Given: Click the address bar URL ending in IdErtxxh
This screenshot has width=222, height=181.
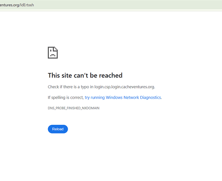Looking at the screenshot, I should (x=17, y=5).
